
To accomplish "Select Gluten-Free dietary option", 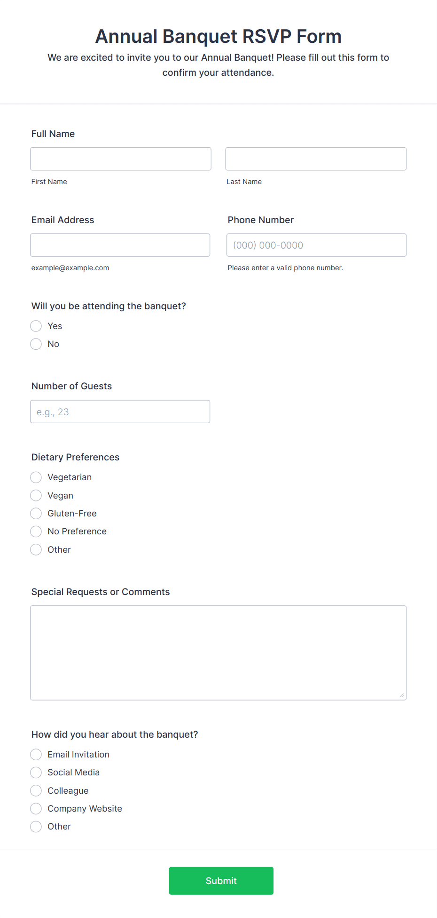I will tap(36, 513).
